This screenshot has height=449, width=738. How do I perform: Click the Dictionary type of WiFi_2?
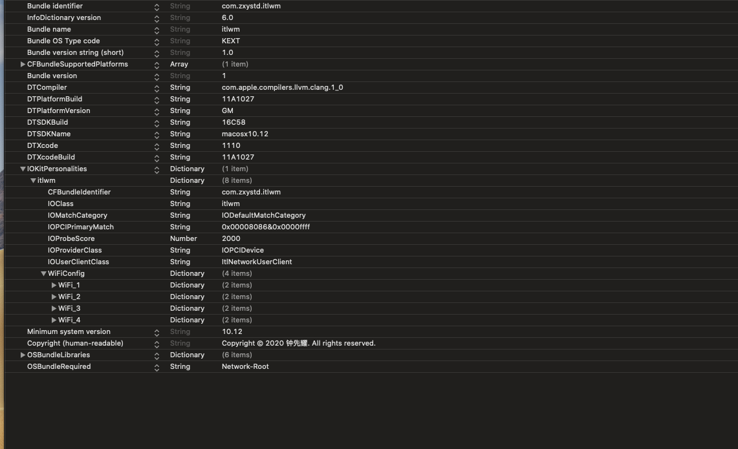click(x=187, y=297)
